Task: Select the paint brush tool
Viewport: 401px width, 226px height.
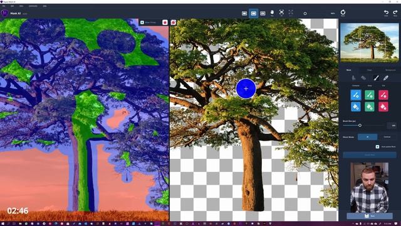Action: 376,78
